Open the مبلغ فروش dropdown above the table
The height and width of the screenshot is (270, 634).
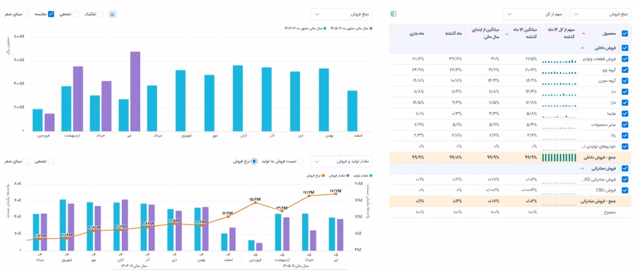click(600, 14)
